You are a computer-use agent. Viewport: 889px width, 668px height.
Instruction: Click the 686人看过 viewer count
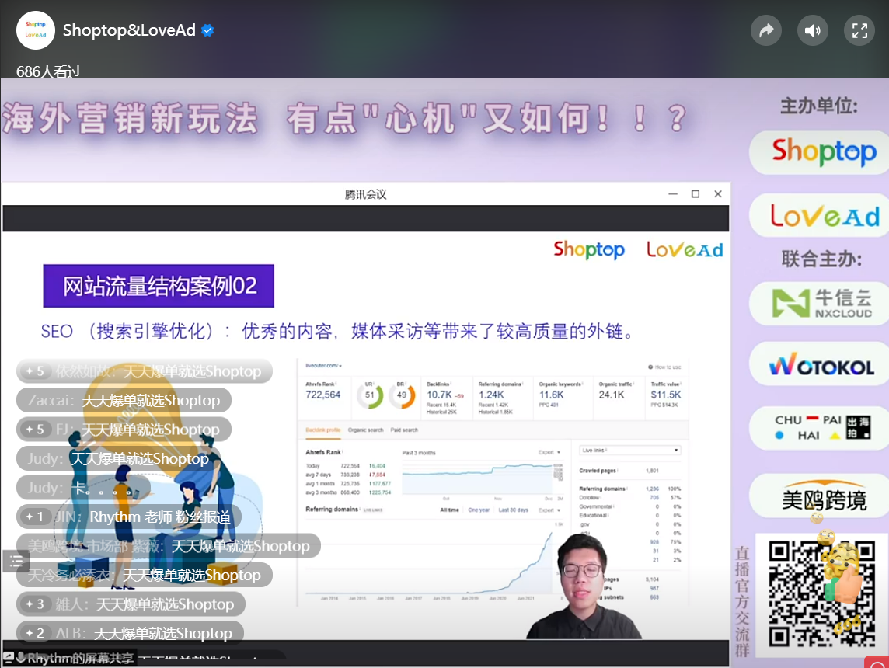(x=49, y=72)
